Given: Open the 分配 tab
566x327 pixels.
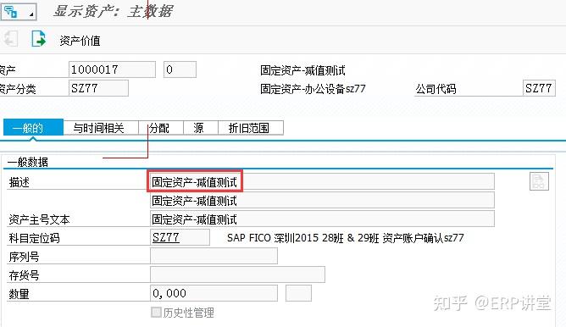Looking at the screenshot, I should [x=159, y=128].
